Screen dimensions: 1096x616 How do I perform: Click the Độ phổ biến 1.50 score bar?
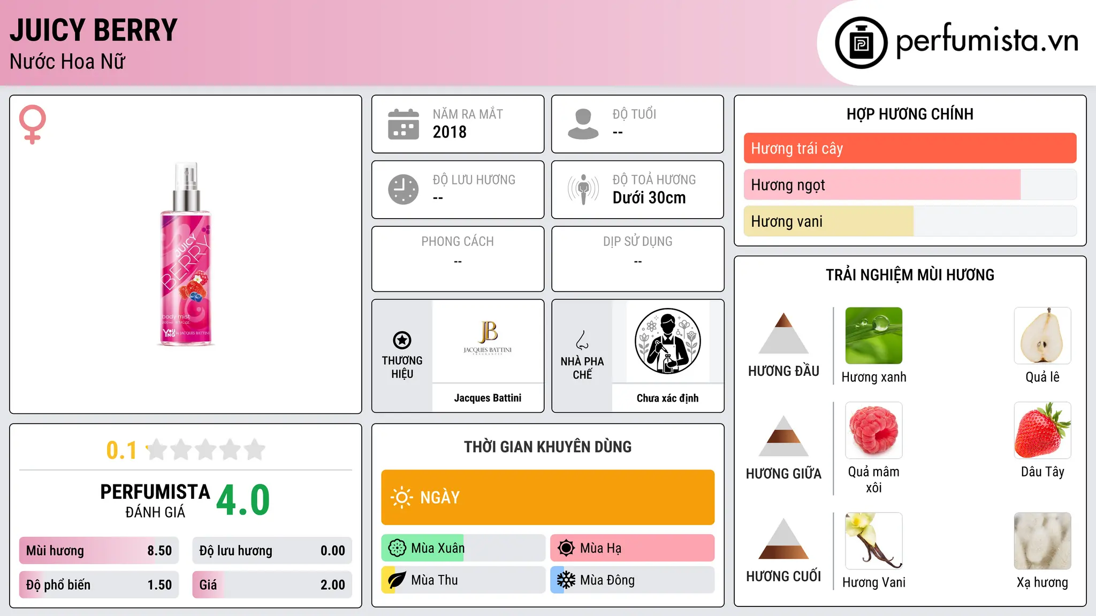click(99, 584)
